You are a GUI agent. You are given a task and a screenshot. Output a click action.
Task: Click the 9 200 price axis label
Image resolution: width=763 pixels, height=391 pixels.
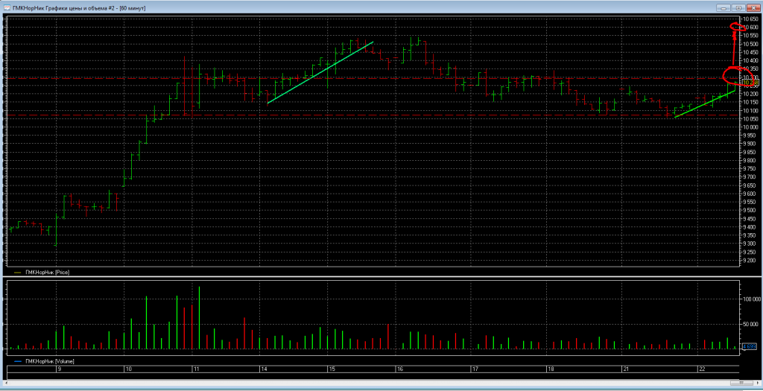(x=748, y=261)
